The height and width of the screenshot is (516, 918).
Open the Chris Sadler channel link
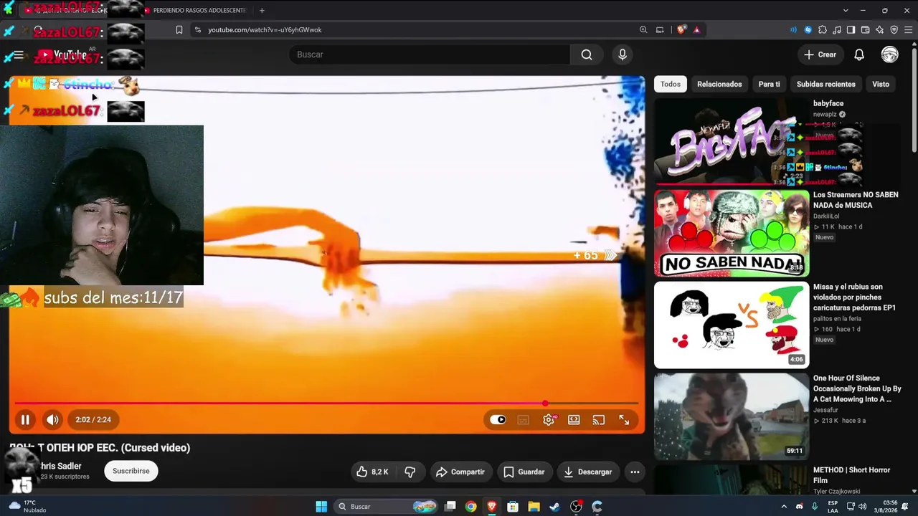click(x=60, y=466)
